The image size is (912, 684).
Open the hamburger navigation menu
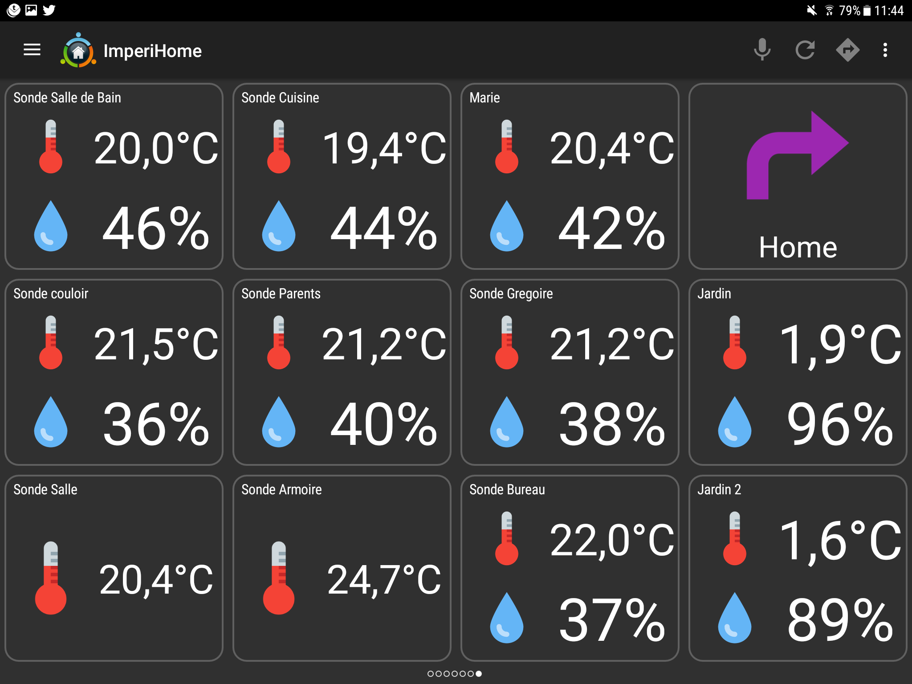[x=32, y=50]
